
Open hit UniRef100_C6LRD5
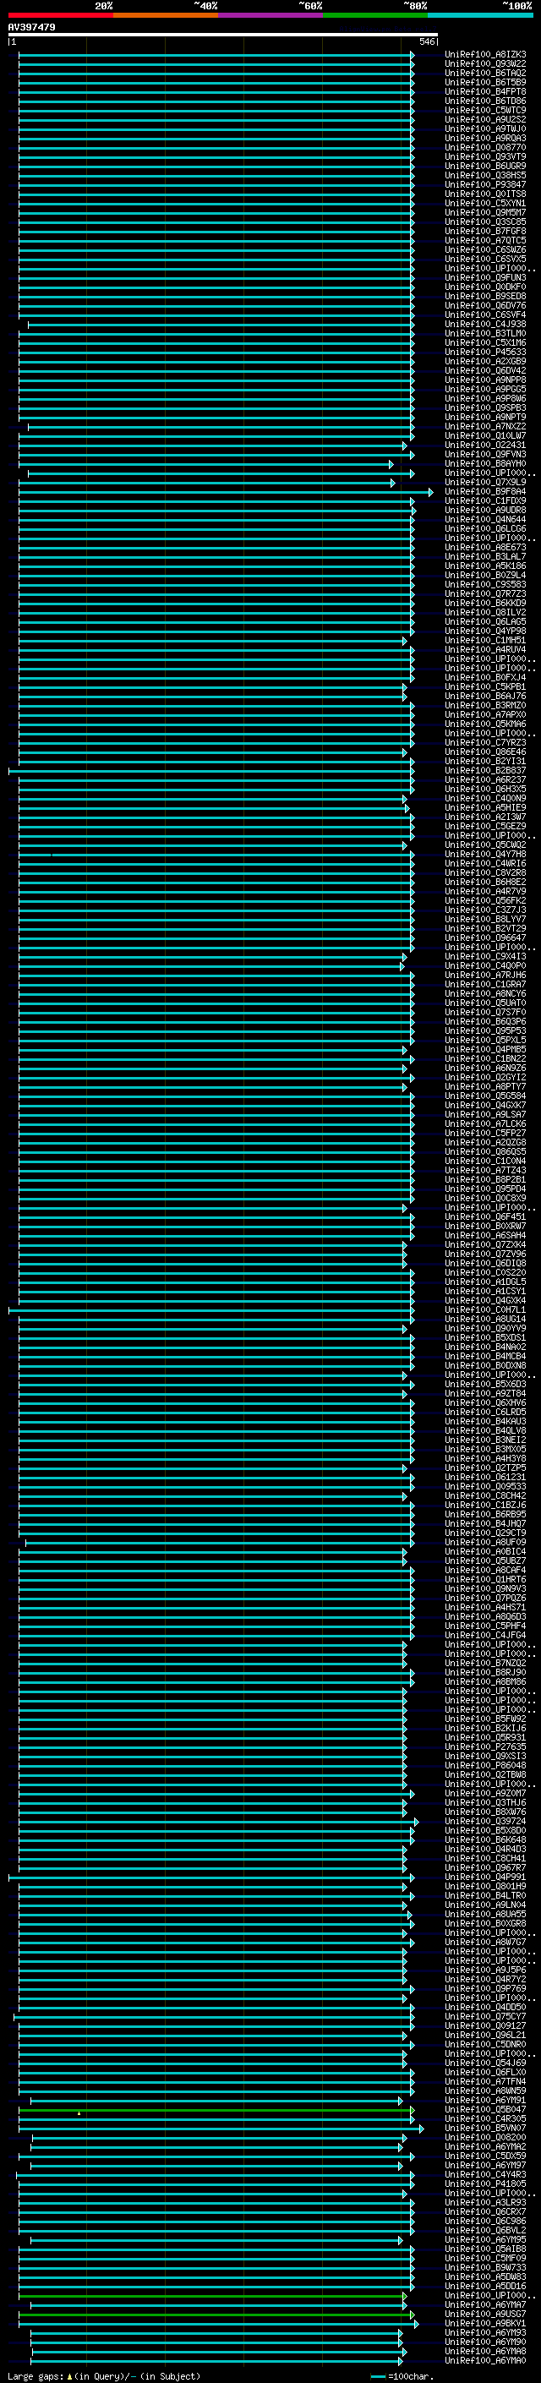(x=484, y=1412)
